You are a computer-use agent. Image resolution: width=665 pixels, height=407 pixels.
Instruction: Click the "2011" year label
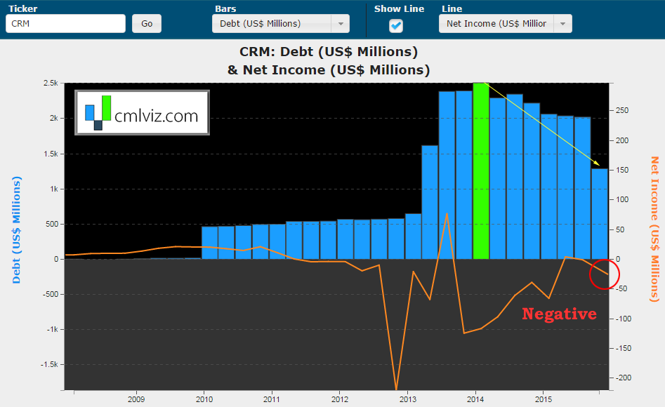point(272,399)
